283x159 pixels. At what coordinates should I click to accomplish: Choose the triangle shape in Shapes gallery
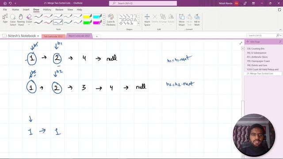tap(135, 19)
